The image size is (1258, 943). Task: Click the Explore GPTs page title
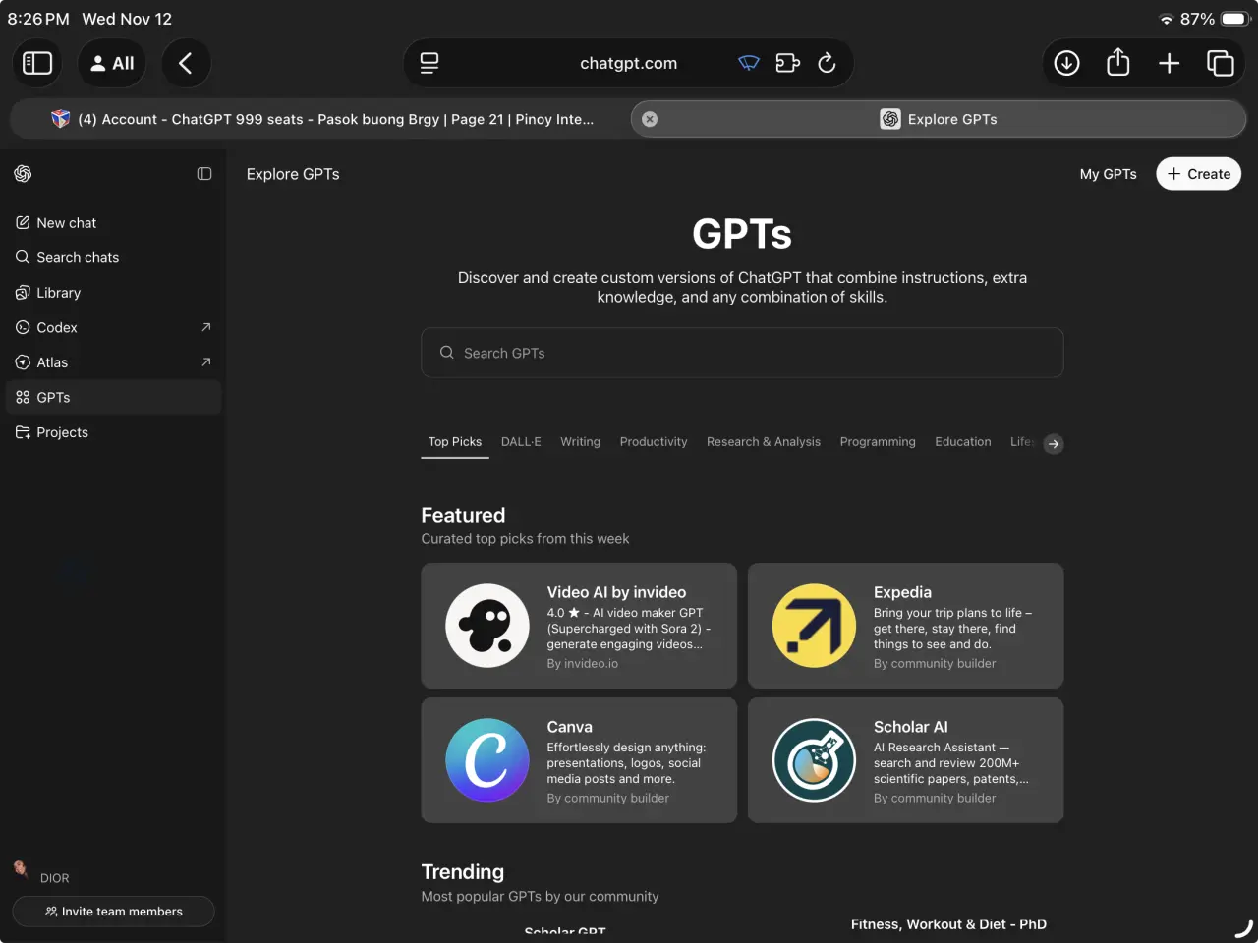pyautogui.click(x=293, y=174)
